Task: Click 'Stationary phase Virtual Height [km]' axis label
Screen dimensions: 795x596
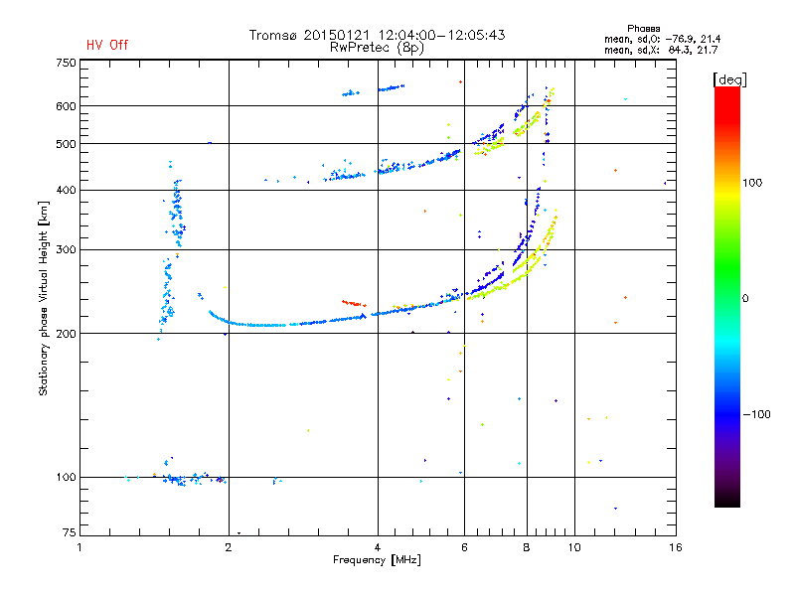Action: (x=44, y=298)
